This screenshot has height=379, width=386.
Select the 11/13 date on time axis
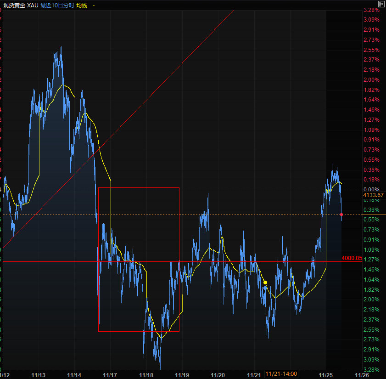pos(39,375)
